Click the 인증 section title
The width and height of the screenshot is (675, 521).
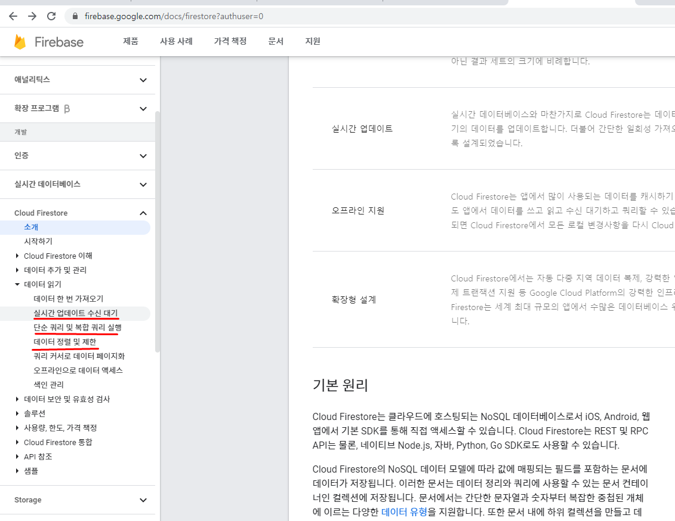click(x=21, y=155)
